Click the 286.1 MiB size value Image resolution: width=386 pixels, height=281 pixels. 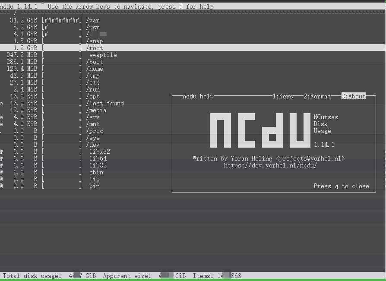tap(22, 62)
